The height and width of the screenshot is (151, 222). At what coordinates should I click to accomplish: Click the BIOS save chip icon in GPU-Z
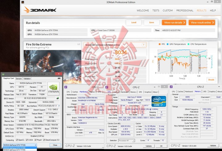(58, 98)
